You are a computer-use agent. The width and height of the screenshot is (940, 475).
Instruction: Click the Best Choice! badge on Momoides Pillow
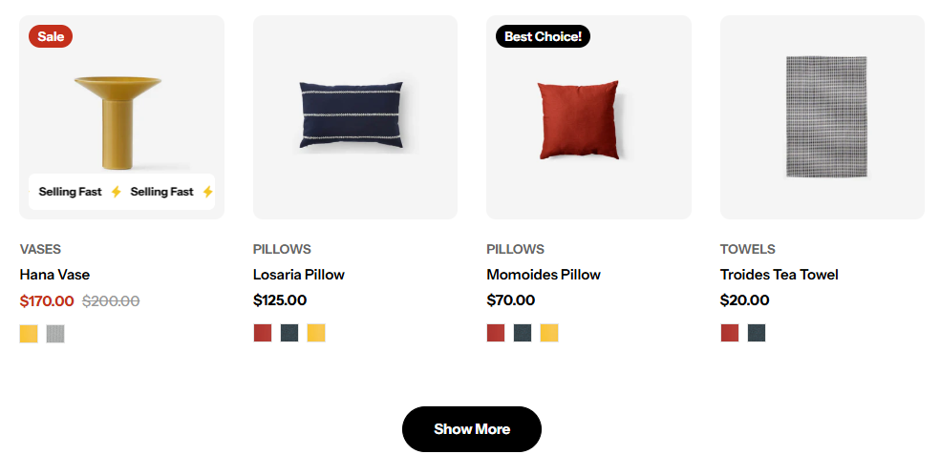point(543,36)
